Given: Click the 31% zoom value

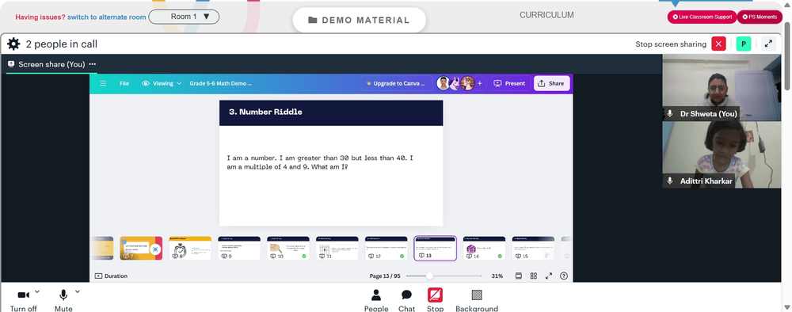Looking at the screenshot, I should point(497,276).
